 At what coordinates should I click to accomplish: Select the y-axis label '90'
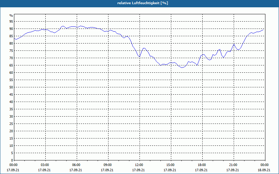pos(11,29)
